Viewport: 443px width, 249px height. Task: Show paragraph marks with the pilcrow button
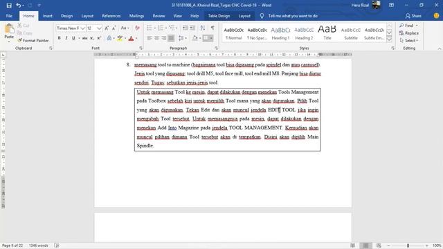click(x=213, y=28)
